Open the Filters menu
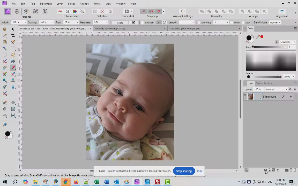This screenshot has width=298, height=186. point(97,4)
